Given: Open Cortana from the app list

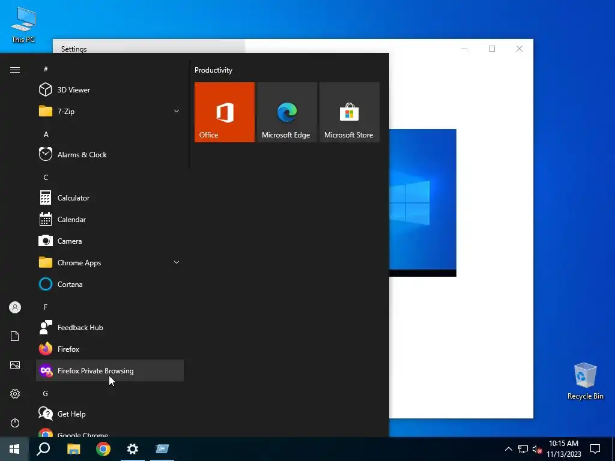Looking at the screenshot, I should 110,284.
